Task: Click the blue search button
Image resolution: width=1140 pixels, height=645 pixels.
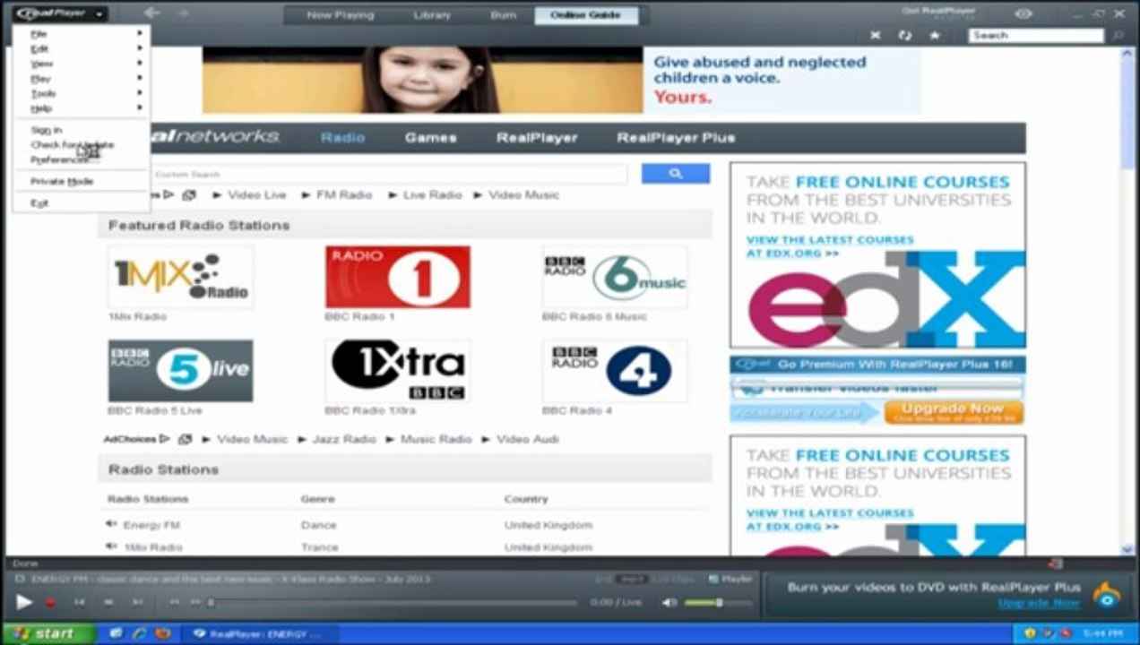Action: 676,174
